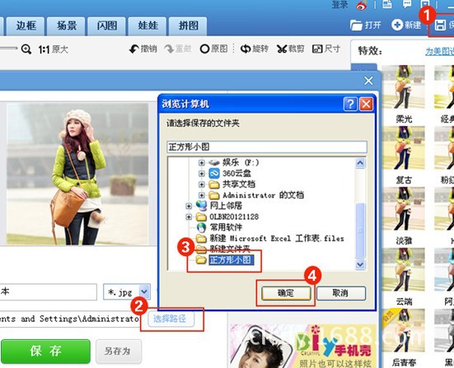Select 网上邻居 in the tree

click(x=226, y=206)
